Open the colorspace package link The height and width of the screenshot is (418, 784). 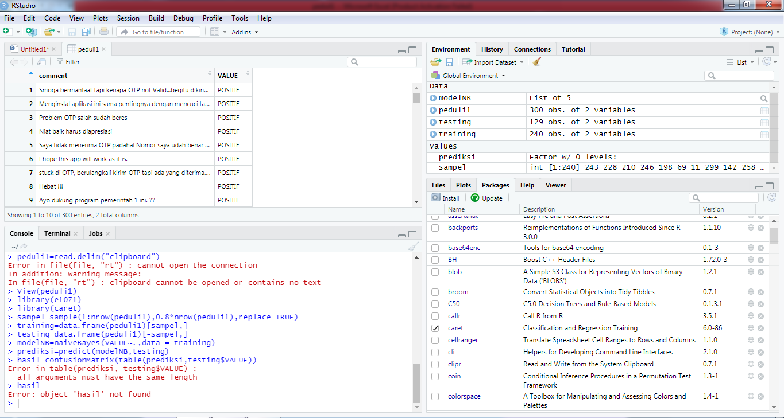[x=464, y=396]
